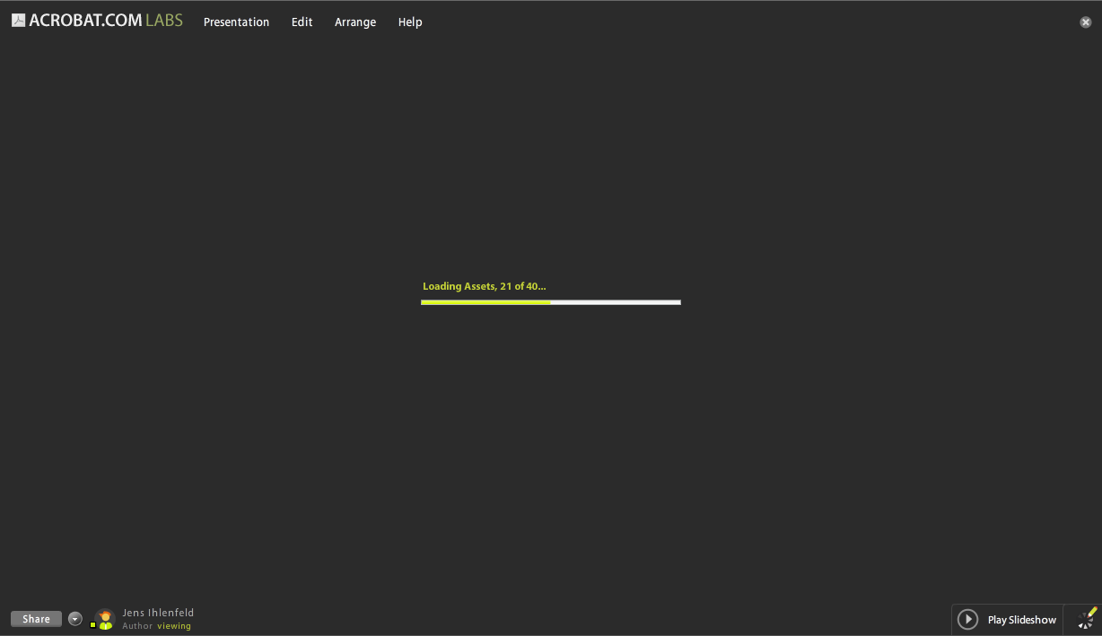
Task: Click the close X in the top corner
Action: pos(1086,22)
